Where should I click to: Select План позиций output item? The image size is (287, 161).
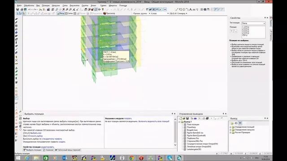(193, 124)
